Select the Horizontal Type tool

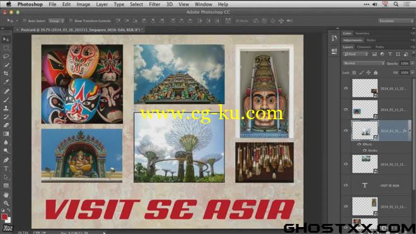[6, 168]
